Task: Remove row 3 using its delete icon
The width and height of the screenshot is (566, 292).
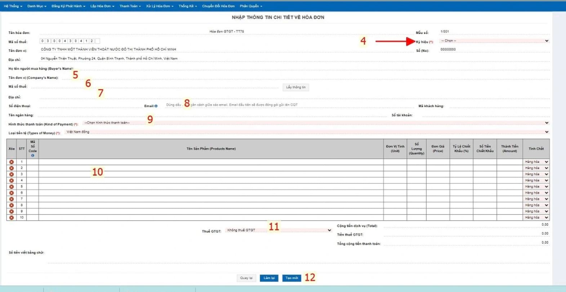Action: click(12, 174)
